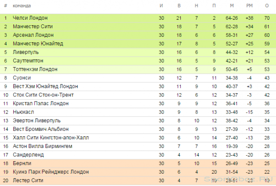Click the Челси Лондон team name
The width and height of the screenshot is (276, 186).
[x=30, y=18]
